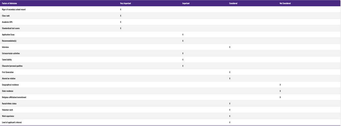Click the X mark in the Interview row
Image resolution: width=341 pixels, height=126 pixels.
230,47
